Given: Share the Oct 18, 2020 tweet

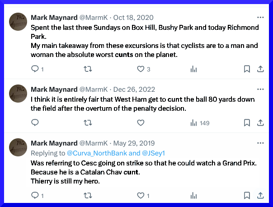Looking at the screenshot, I should tap(260, 69).
